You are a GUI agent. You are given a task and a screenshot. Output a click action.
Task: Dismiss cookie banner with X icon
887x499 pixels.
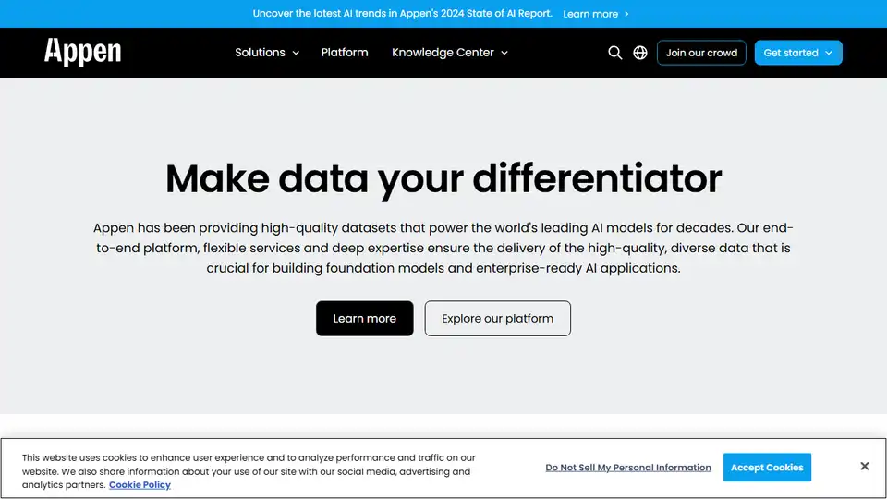(x=864, y=467)
